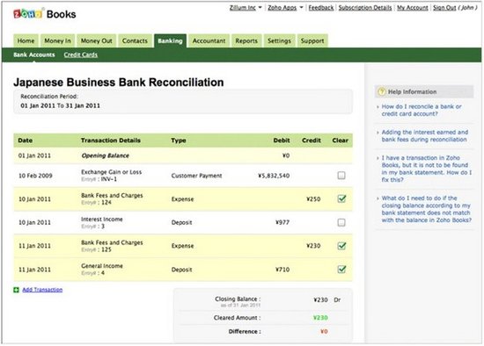The width and height of the screenshot is (484, 346).
Task: Click the Credit column header
Action: [x=312, y=141]
